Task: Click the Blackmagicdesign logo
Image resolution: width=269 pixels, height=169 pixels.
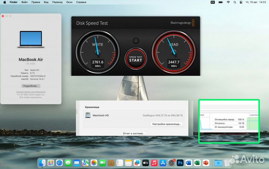Action: 182,23
